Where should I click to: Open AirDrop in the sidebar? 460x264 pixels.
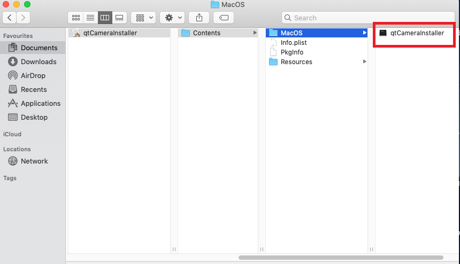click(x=33, y=75)
